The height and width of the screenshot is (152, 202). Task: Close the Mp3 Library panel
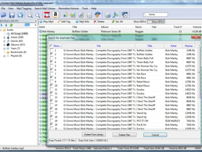pos(36,21)
